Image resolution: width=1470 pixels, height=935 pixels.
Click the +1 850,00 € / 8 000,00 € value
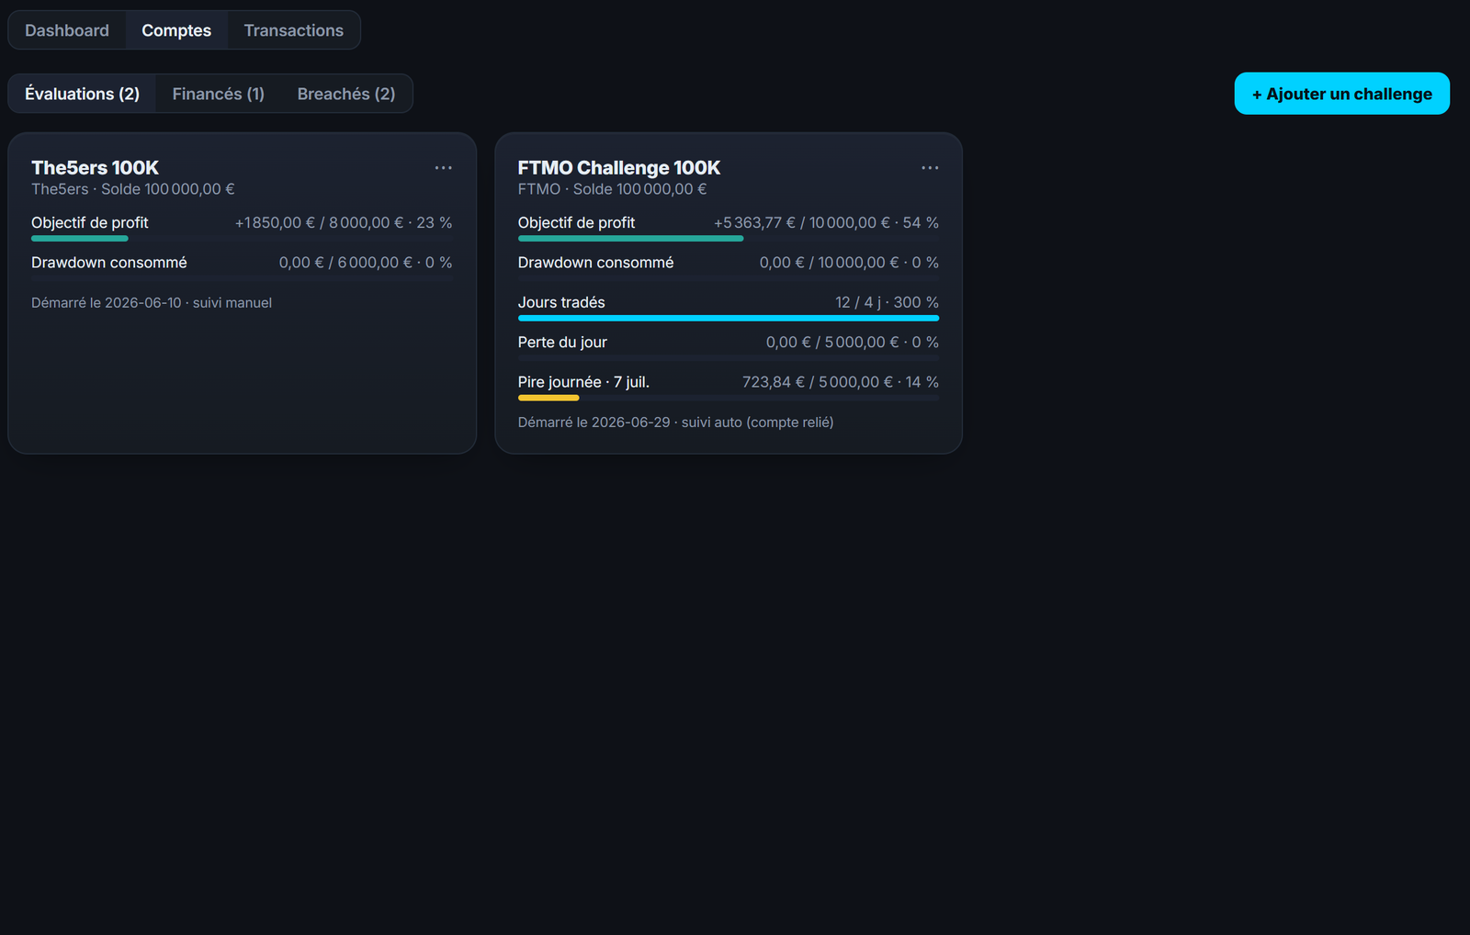tap(344, 223)
